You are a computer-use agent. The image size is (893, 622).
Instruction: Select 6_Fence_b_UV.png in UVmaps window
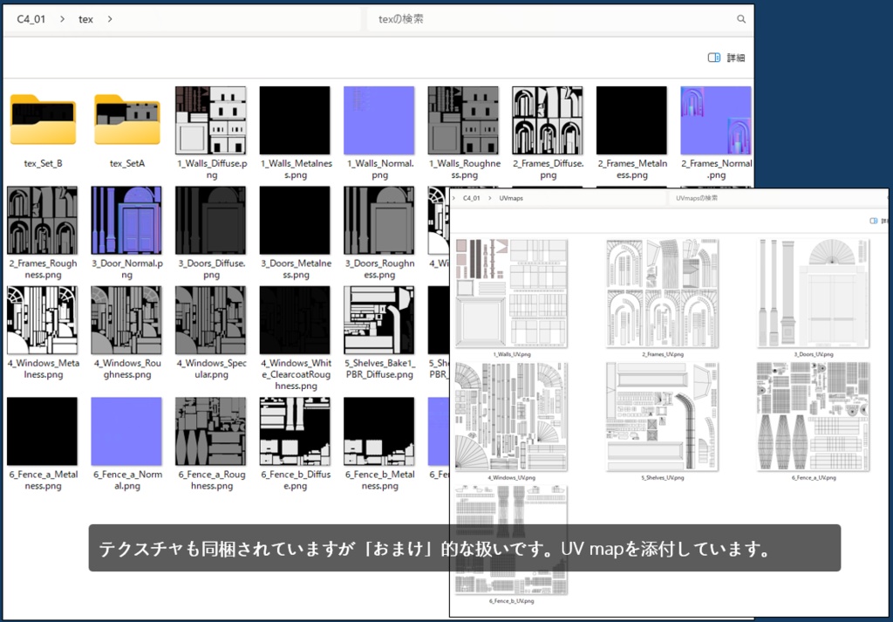tap(511, 540)
